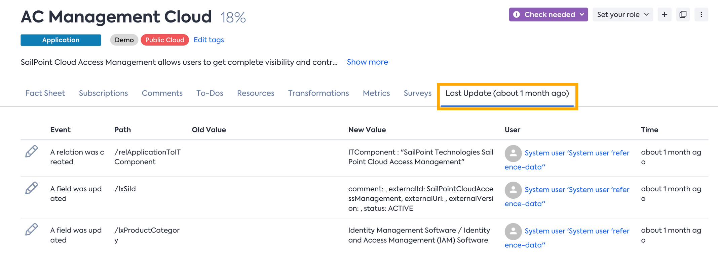Click pencil icon for /lxProductCategory row
This screenshot has height=253, width=718.
tap(32, 230)
